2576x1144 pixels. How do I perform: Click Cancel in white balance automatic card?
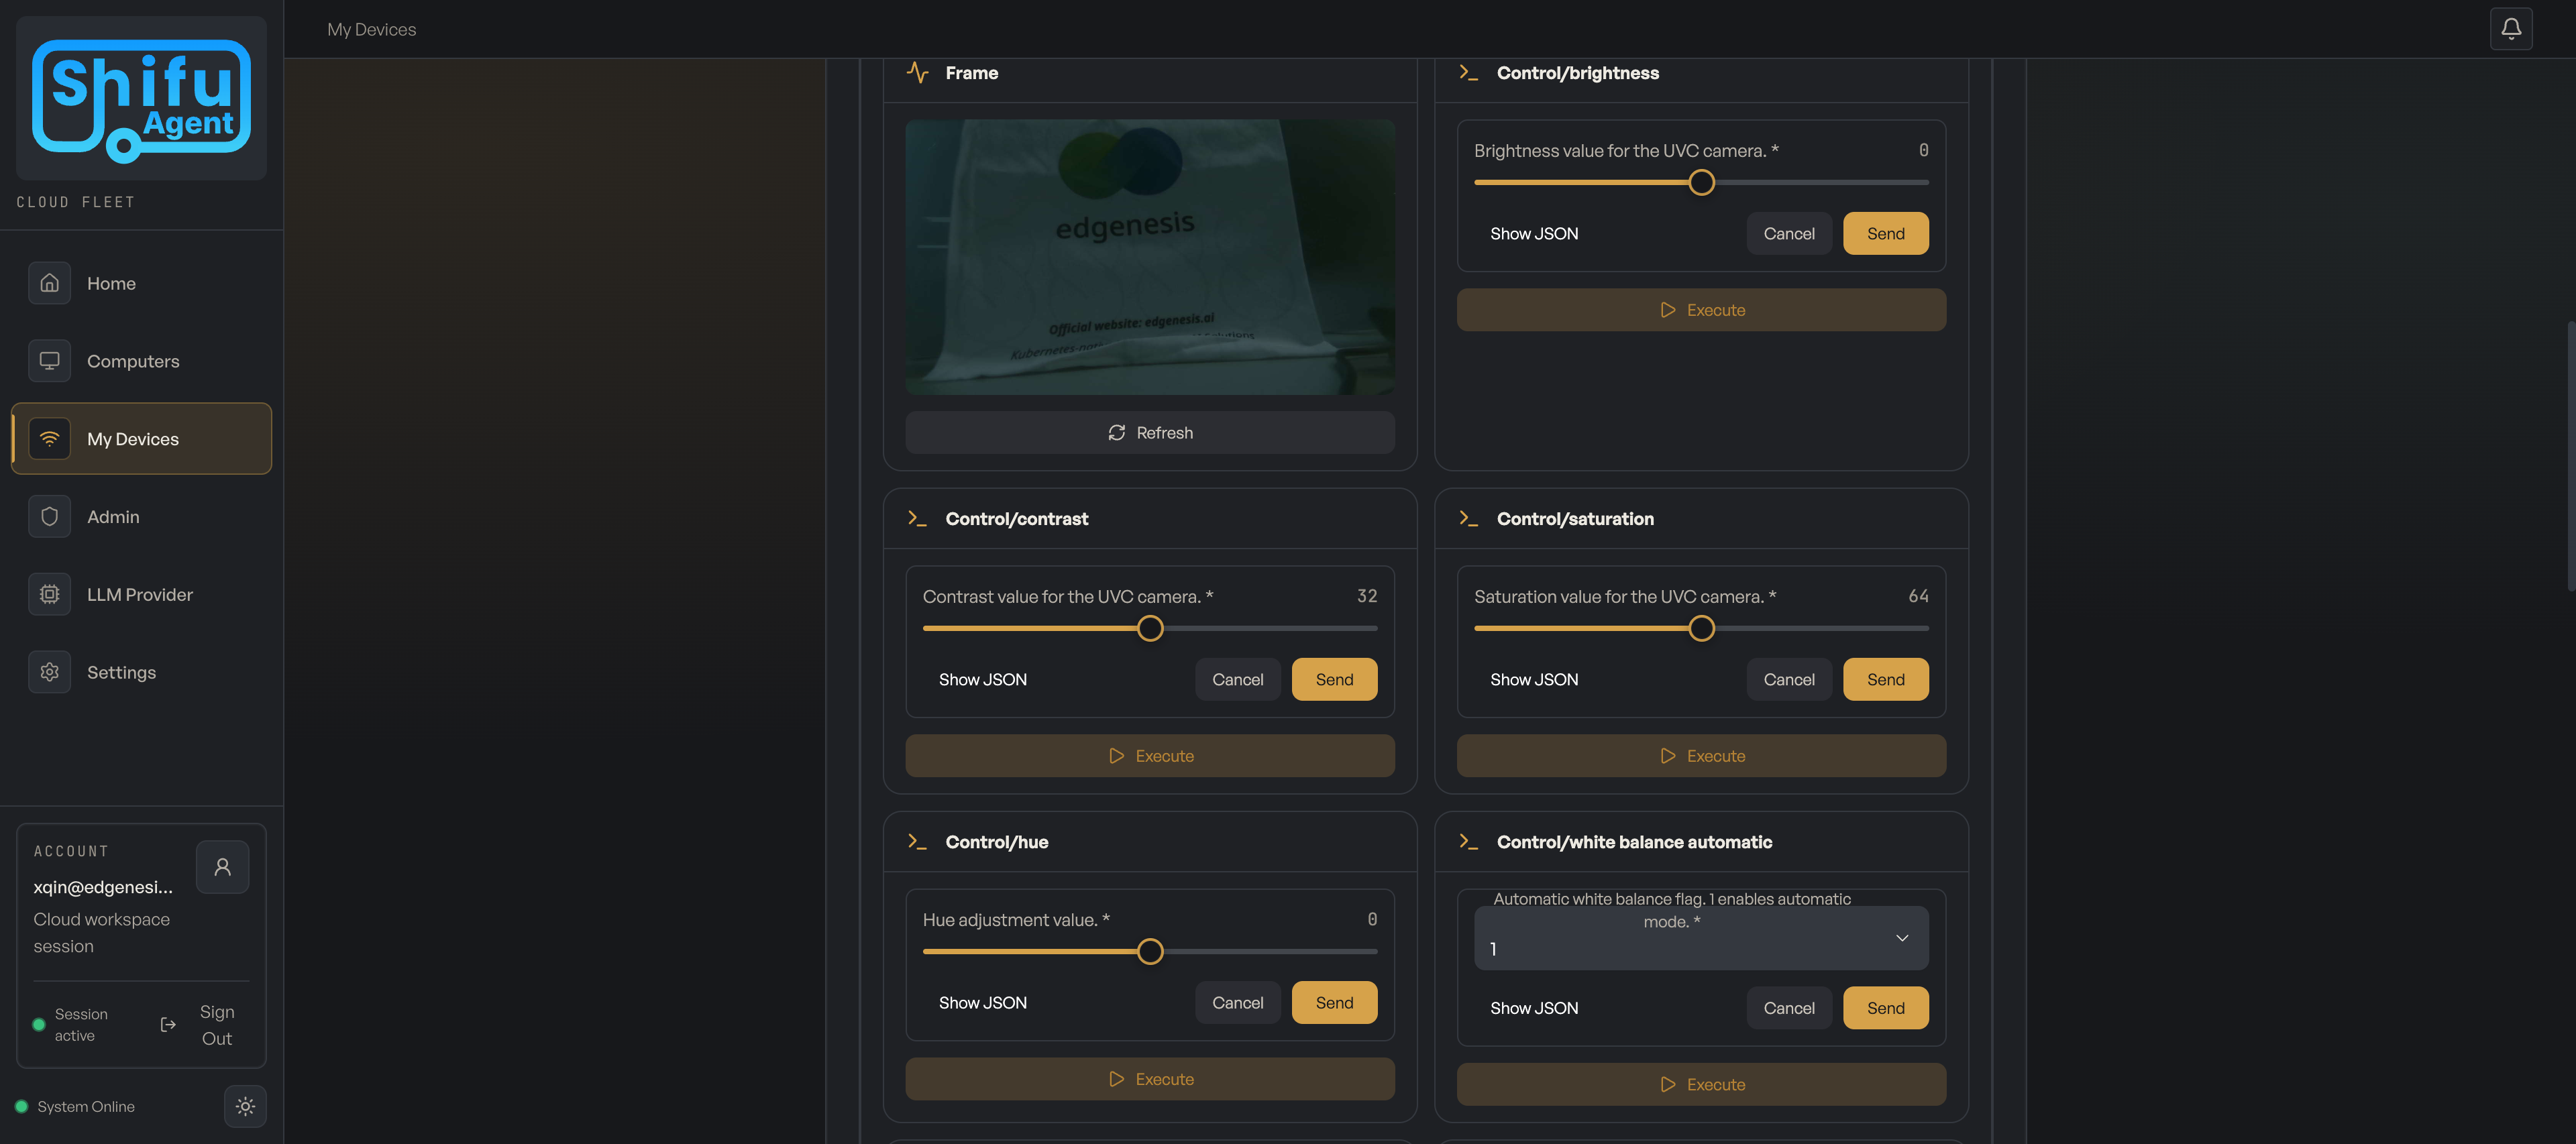1788,1008
